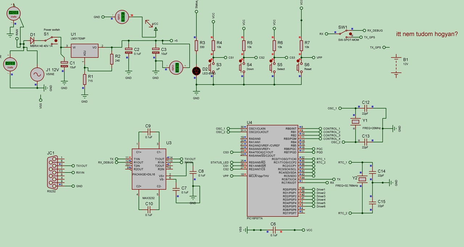Click the D1 MBRA140 diode symbol
The height and width of the screenshot is (247, 464).
(33, 40)
